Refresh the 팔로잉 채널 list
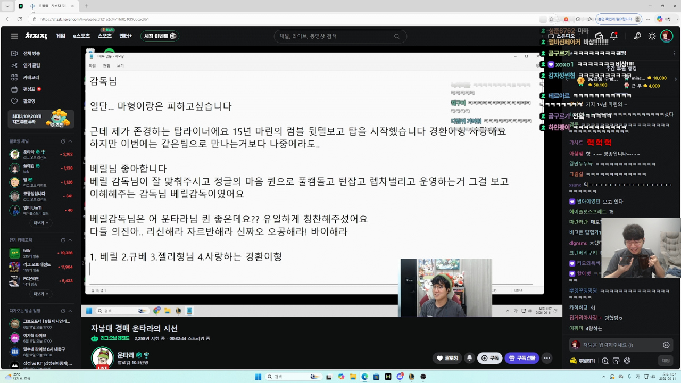The height and width of the screenshot is (383, 681). pos(63,141)
